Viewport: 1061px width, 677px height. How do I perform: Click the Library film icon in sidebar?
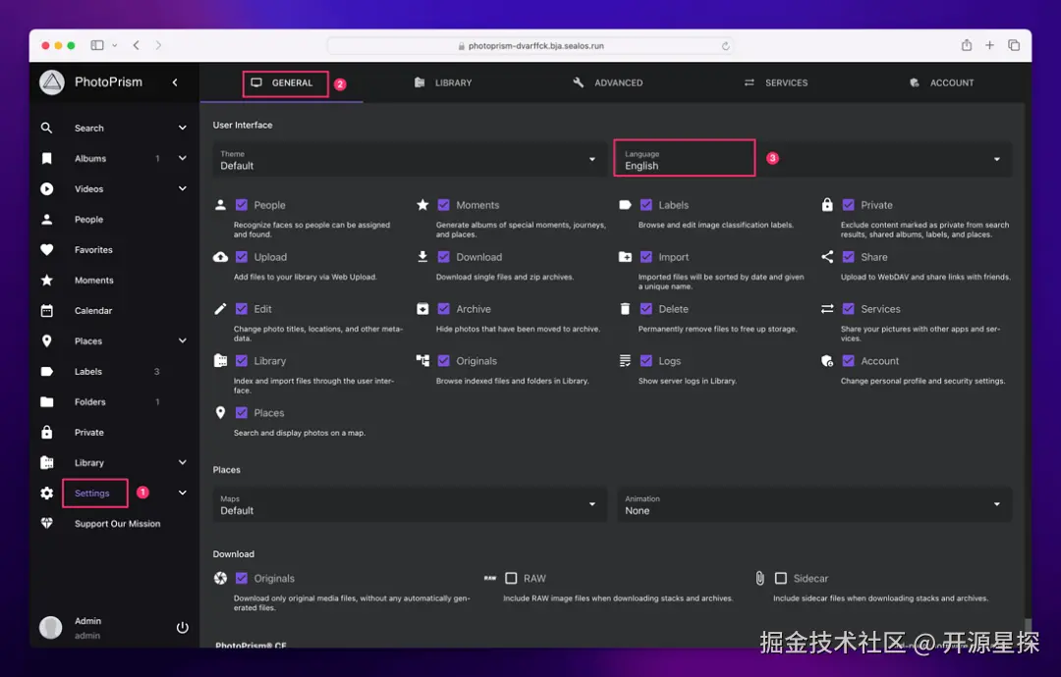tap(47, 462)
